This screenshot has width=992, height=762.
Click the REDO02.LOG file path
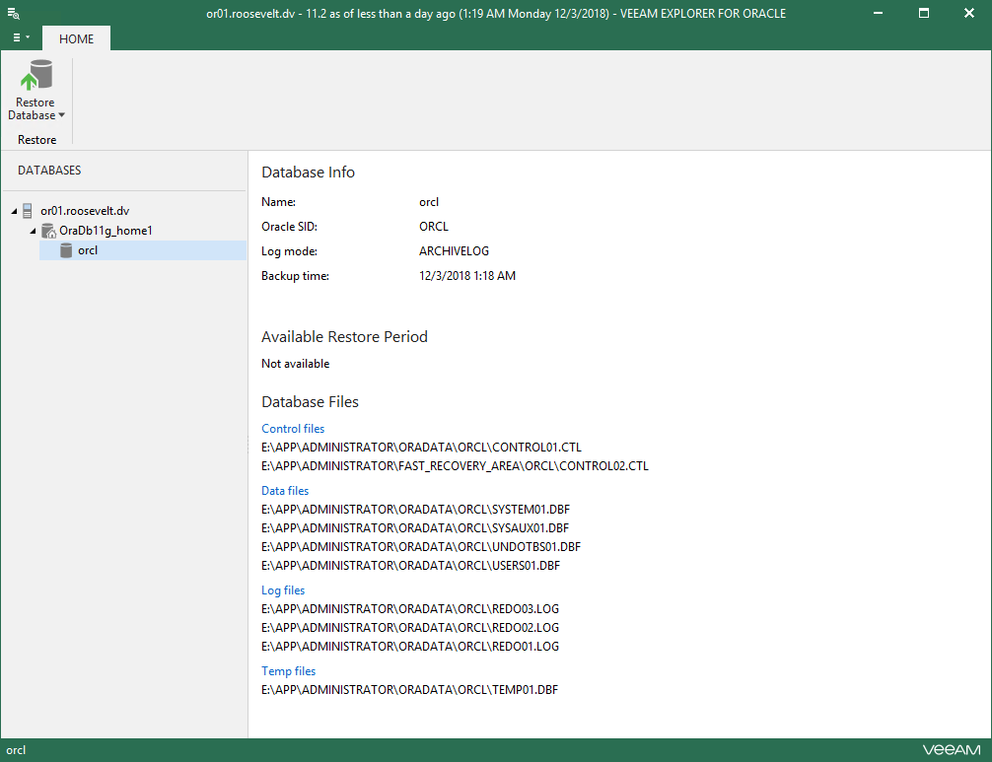tap(410, 627)
